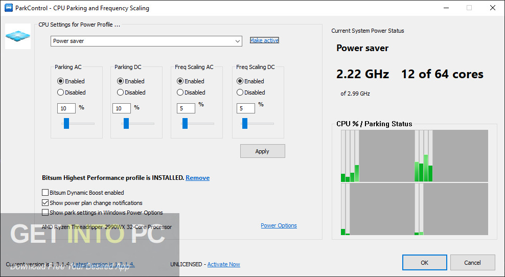Click the Latest version link

pyautogui.click(x=104, y=264)
